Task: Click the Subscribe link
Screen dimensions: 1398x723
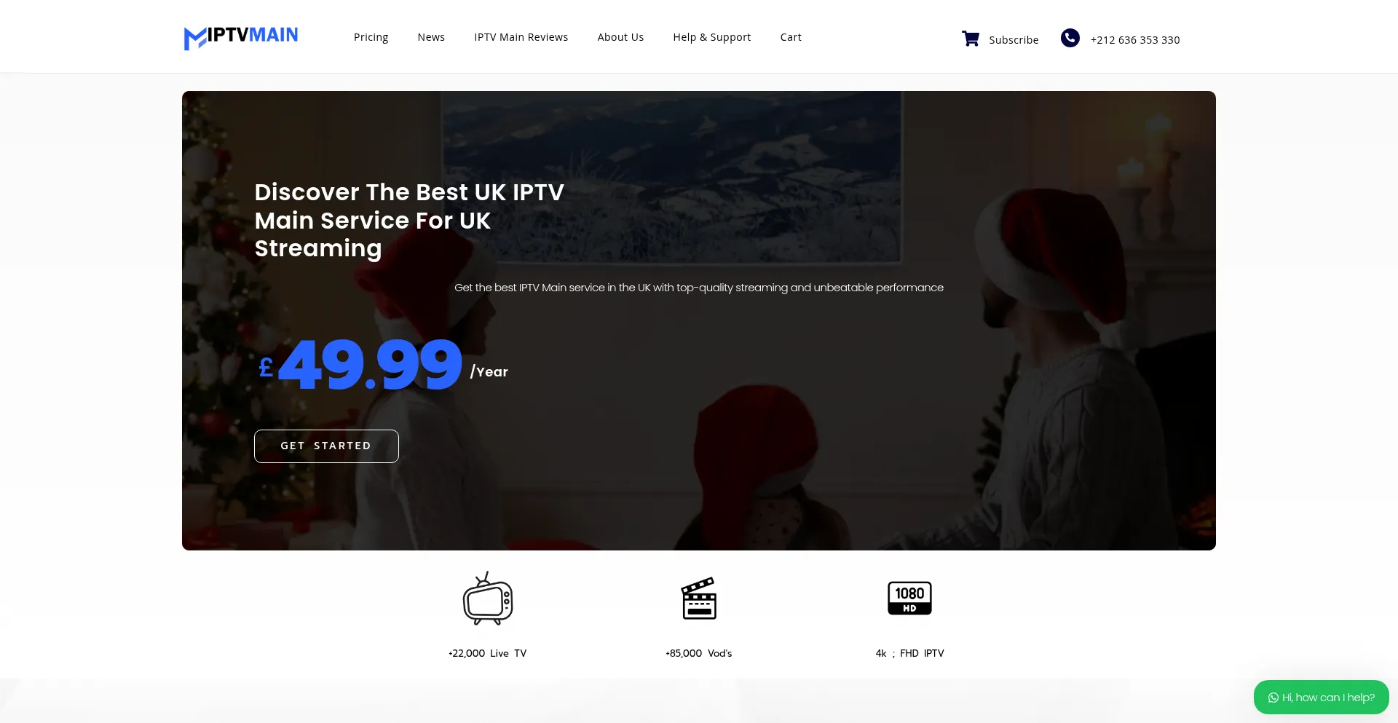Action: (x=1014, y=40)
